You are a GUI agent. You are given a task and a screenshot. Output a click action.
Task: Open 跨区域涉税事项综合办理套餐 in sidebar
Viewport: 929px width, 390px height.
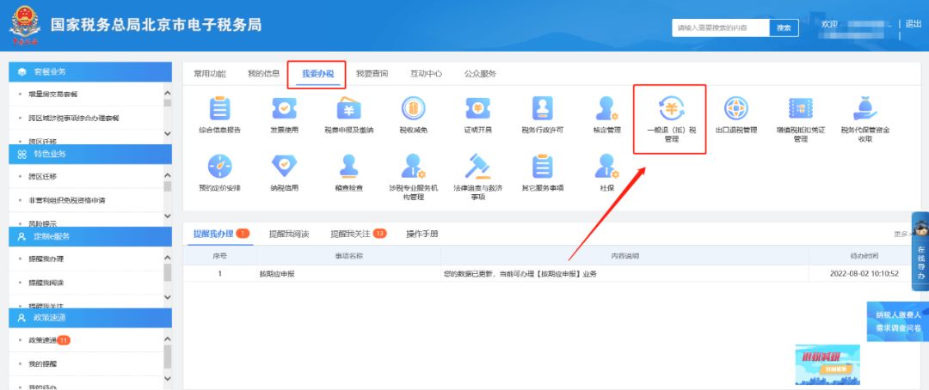pyautogui.click(x=73, y=118)
